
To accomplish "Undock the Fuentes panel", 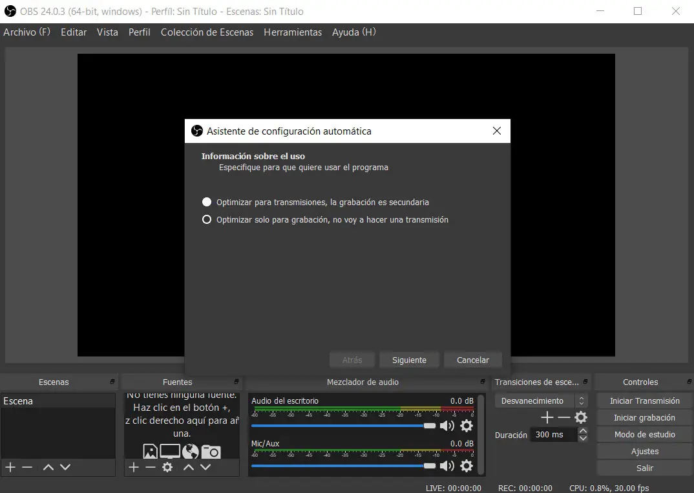I will (x=237, y=382).
